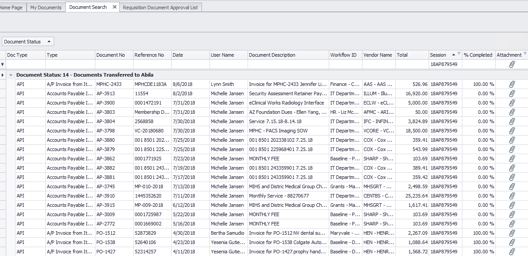Open attachment for document MPHC-2433
528x256 pixels.
click(512, 84)
